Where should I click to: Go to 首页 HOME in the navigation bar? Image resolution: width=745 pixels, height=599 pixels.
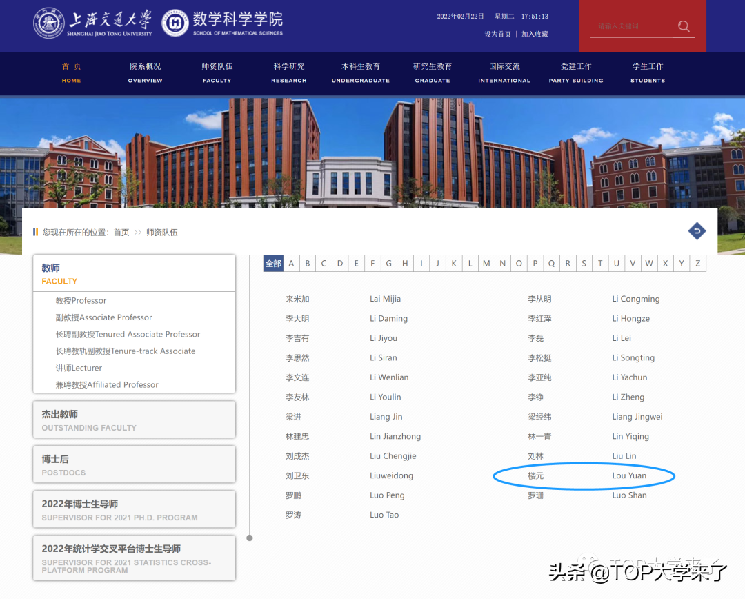click(x=71, y=73)
